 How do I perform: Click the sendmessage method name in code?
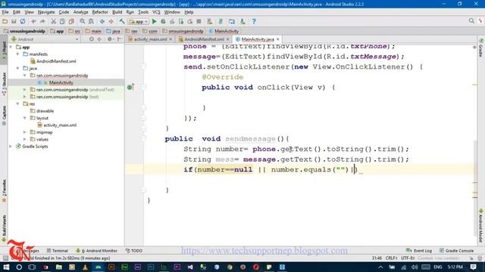click(250, 139)
